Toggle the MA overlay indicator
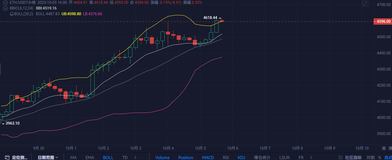The image size is (392, 160). (x=73, y=157)
